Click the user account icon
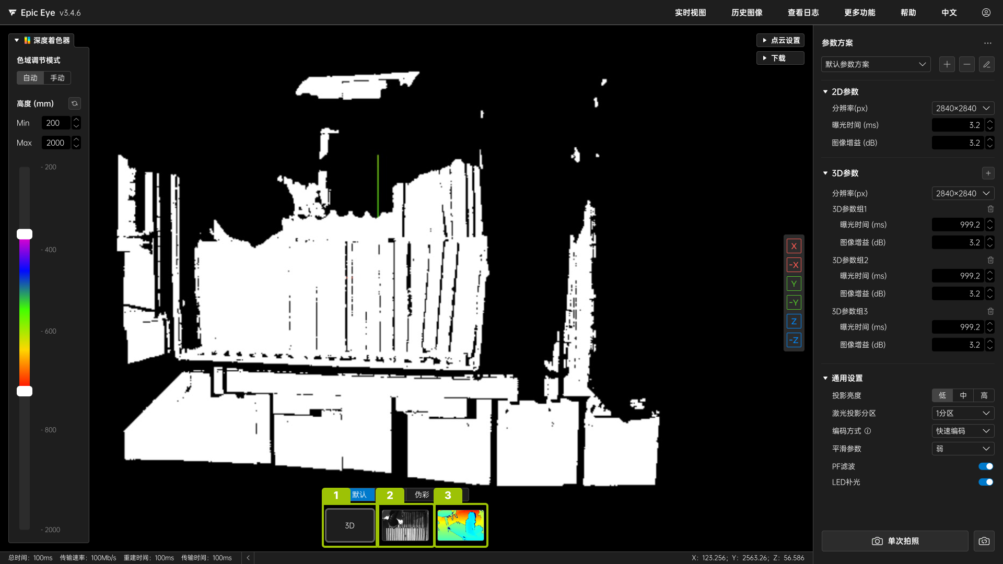 pyautogui.click(x=986, y=13)
